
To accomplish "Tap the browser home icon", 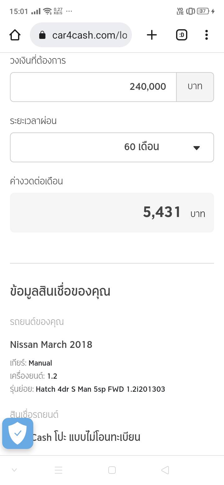I will [x=15, y=35].
